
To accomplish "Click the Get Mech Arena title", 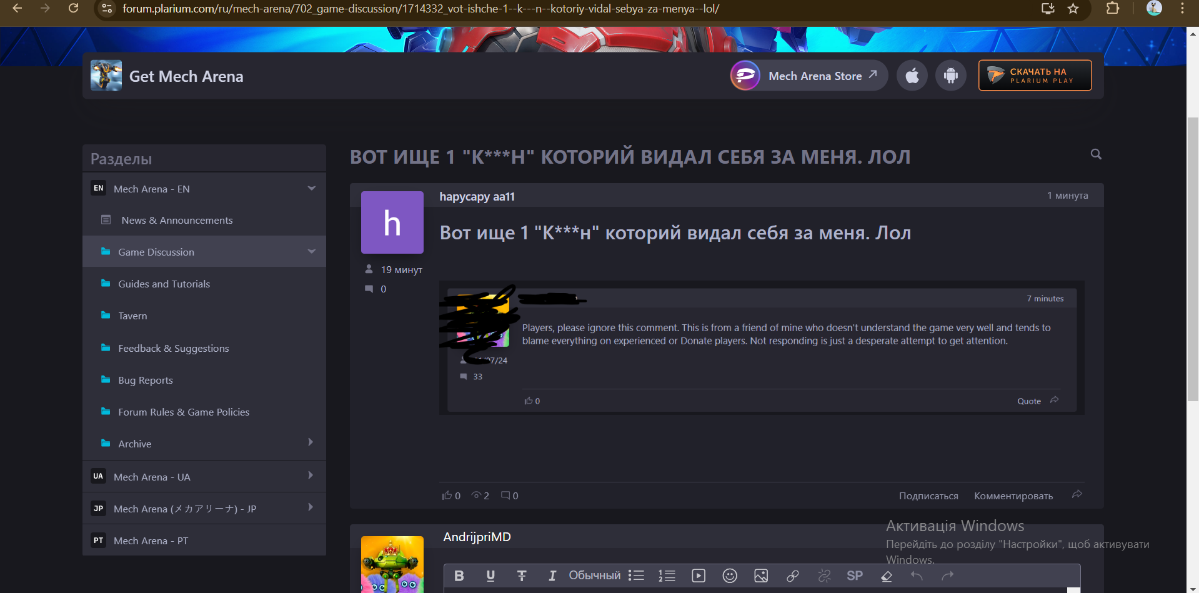I will (x=186, y=76).
